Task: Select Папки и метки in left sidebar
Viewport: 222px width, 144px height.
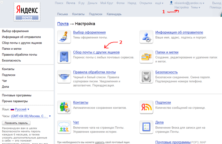Action: 11,49
